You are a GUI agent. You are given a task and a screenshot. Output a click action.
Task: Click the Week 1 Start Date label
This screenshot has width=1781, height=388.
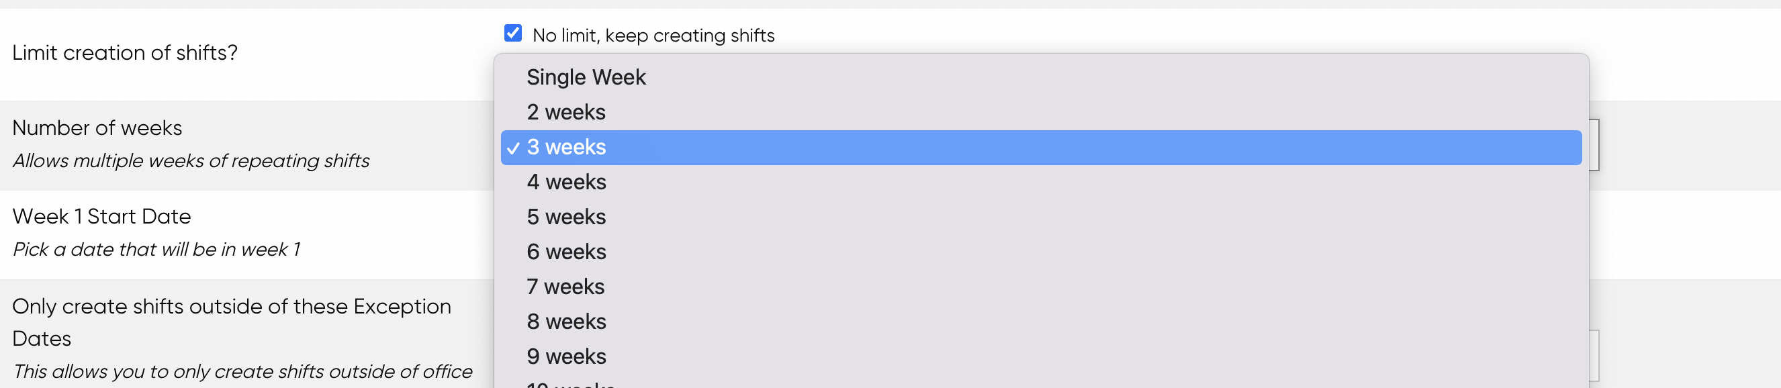click(x=101, y=216)
